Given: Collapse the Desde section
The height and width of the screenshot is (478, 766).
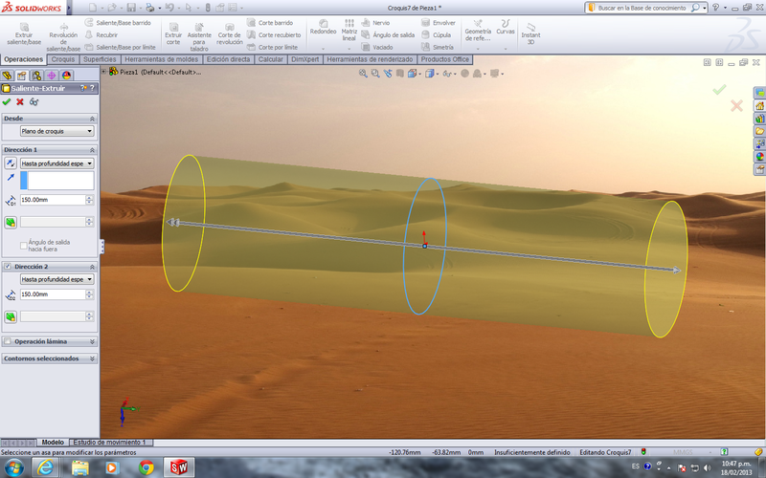Looking at the screenshot, I should coord(92,119).
